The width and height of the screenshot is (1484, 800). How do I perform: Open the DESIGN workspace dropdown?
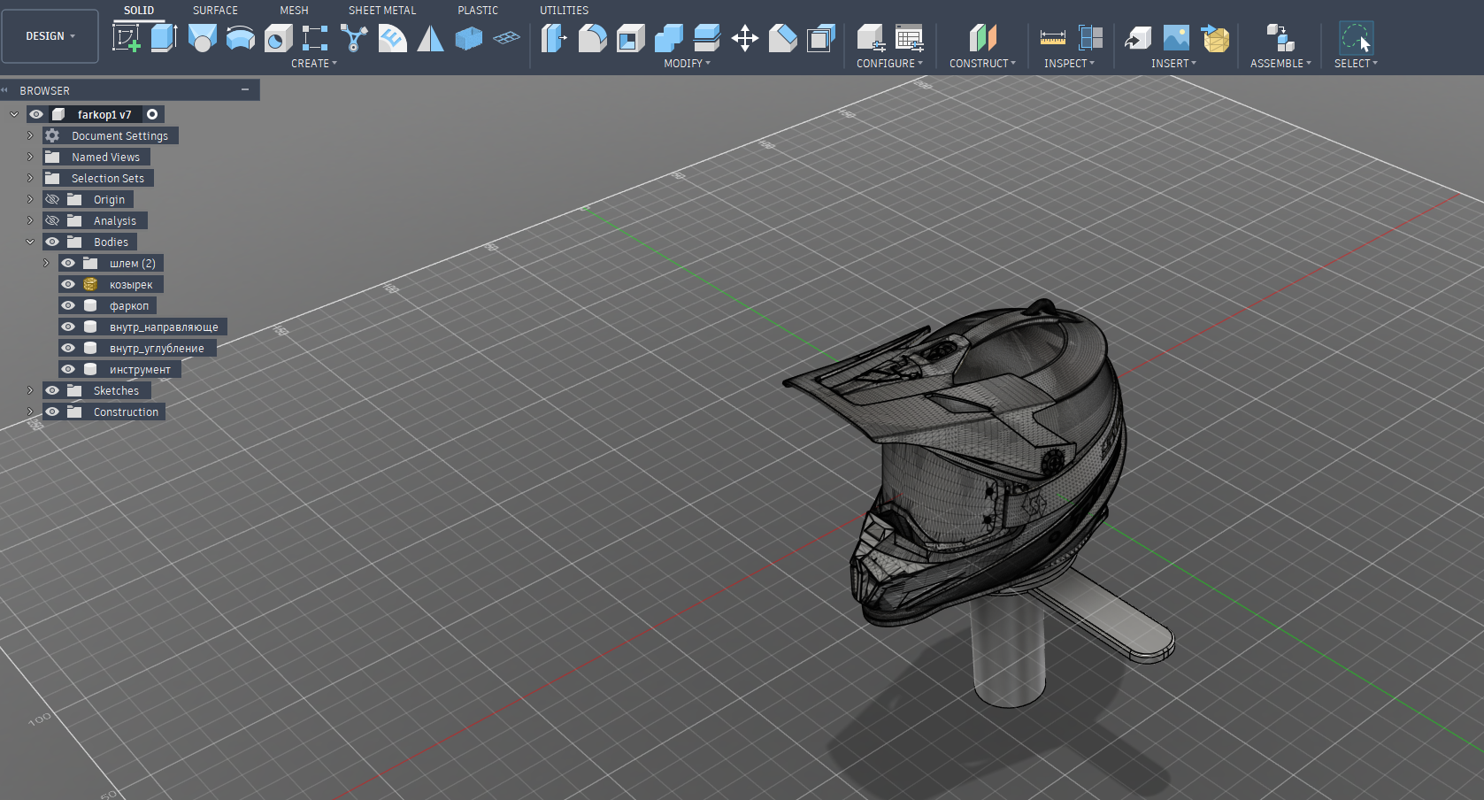coord(50,36)
